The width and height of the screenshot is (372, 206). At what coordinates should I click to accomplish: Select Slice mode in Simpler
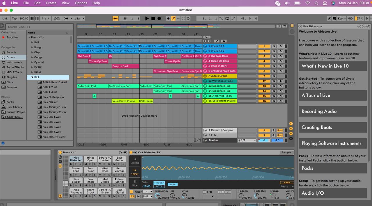[135, 183]
